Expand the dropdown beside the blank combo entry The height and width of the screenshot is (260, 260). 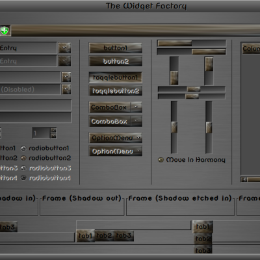(x=66, y=77)
